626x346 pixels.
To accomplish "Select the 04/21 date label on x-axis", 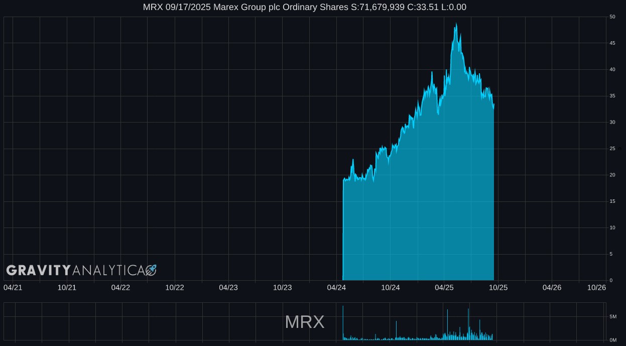I will click(13, 287).
